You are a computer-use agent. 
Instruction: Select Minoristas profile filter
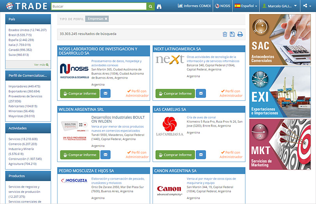(x=21, y=111)
